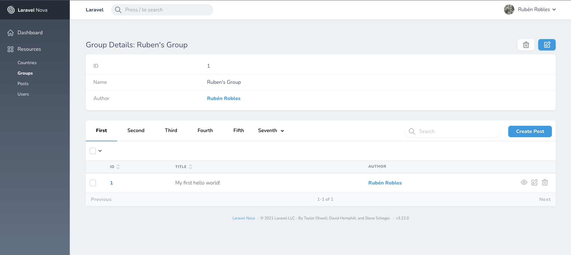Switch to the Second tab

(x=136, y=131)
